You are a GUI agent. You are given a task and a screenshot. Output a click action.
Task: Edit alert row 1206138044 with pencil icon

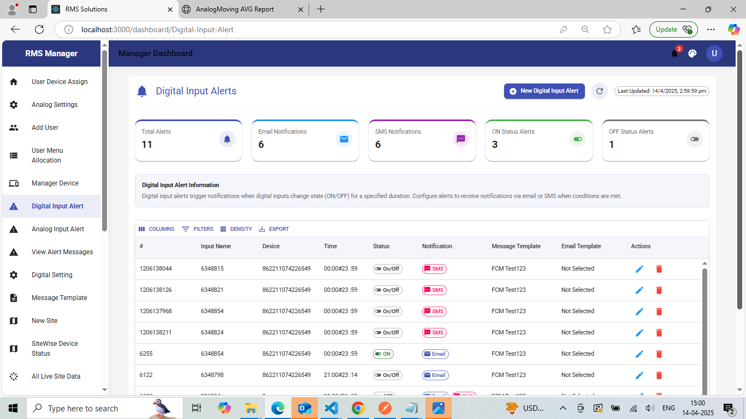640,269
